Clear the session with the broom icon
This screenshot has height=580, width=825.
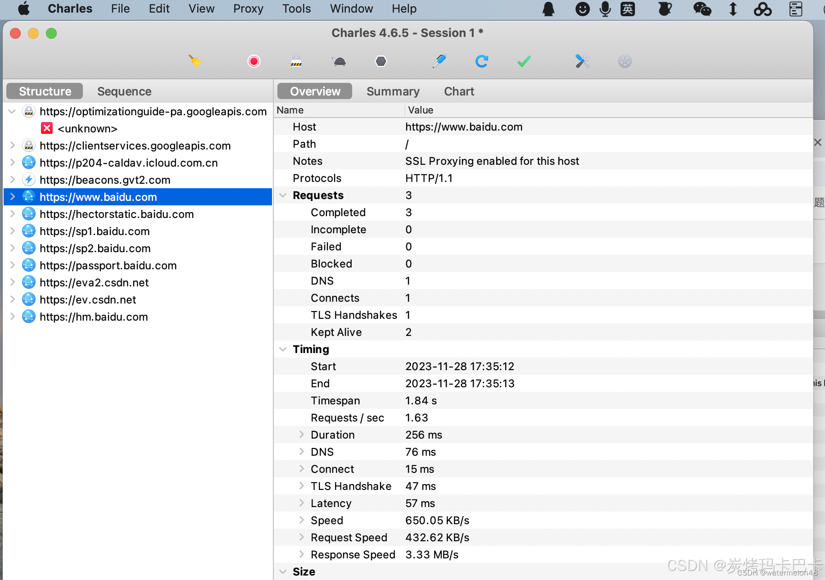tap(195, 61)
